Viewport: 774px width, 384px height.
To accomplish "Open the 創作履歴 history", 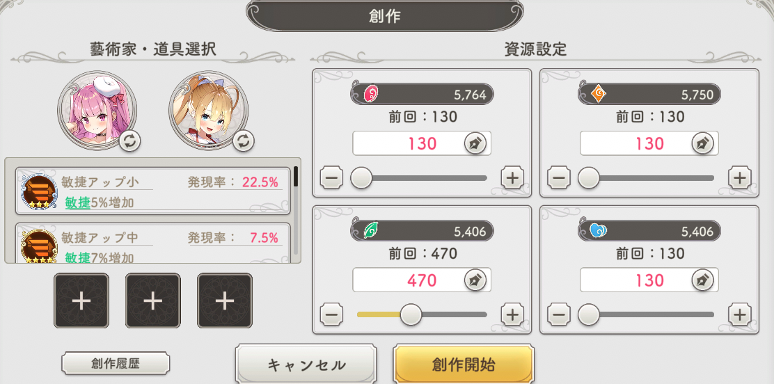I will pos(116,364).
